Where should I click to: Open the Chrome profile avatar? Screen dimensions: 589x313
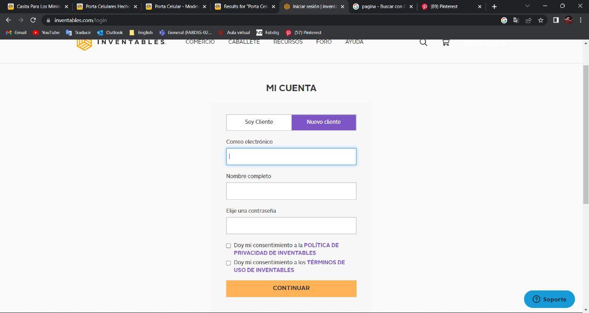[x=569, y=20]
